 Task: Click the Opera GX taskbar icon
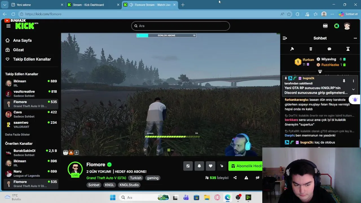point(217,197)
